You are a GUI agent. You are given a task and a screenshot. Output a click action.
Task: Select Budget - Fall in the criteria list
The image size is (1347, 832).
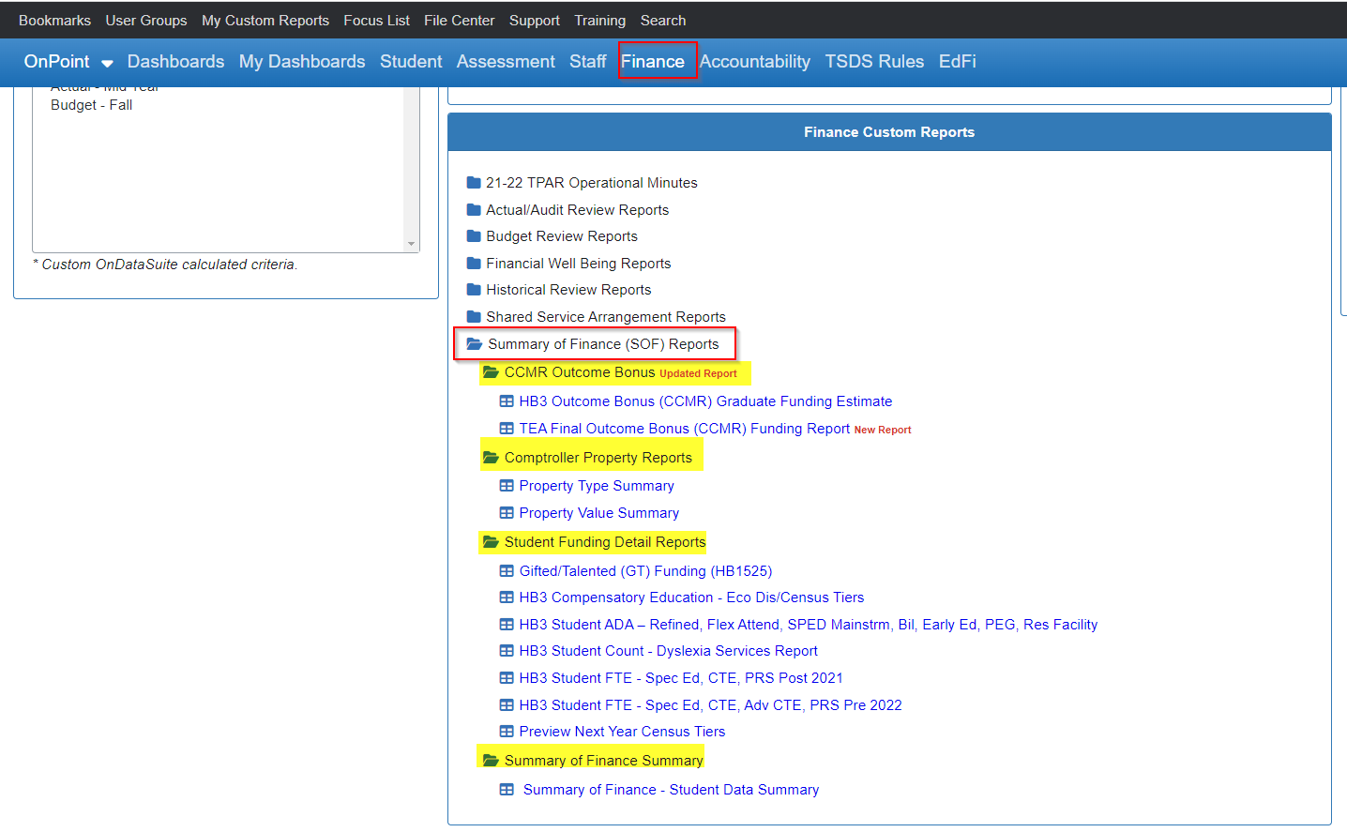tap(91, 104)
